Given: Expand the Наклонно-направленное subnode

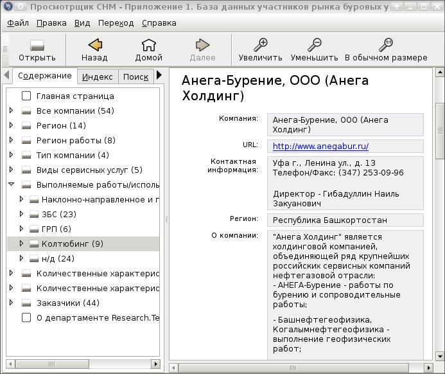Looking at the screenshot, I should click(x=21, y=199).
